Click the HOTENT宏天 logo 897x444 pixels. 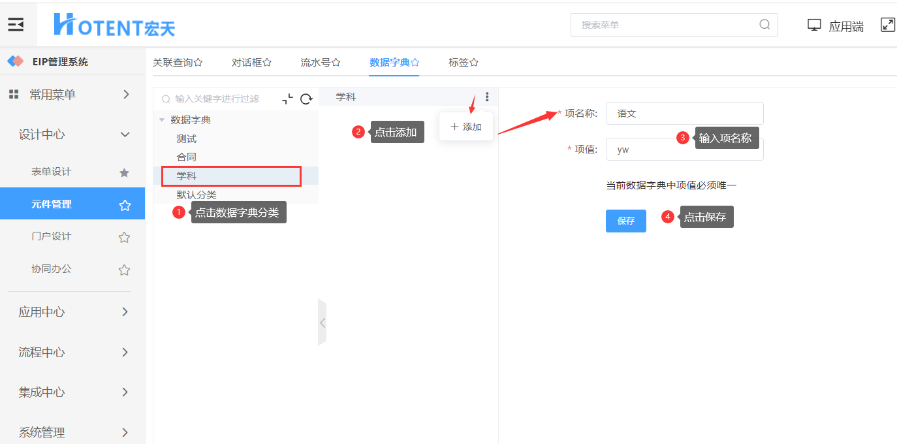[x=114, y=25]
